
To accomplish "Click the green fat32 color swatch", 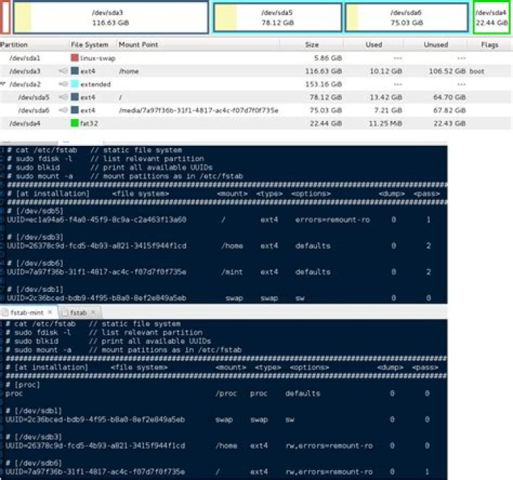I will pos(75,123).
